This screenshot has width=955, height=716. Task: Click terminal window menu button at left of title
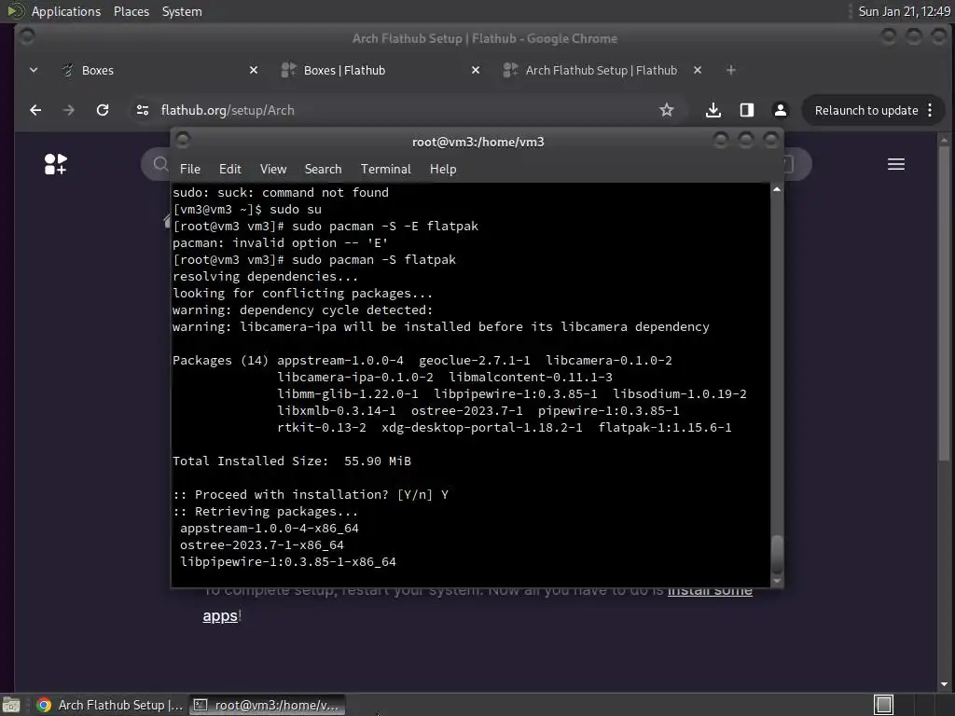coord(183,140)
